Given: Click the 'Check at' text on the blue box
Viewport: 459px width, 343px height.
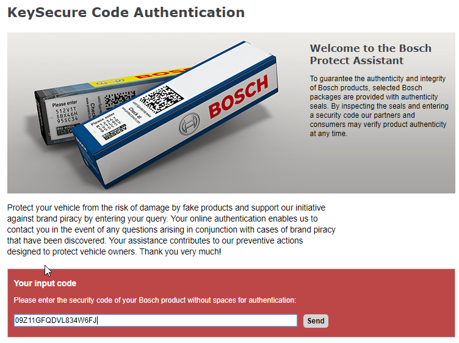Looking at the screenshot, I should [135, 113].
